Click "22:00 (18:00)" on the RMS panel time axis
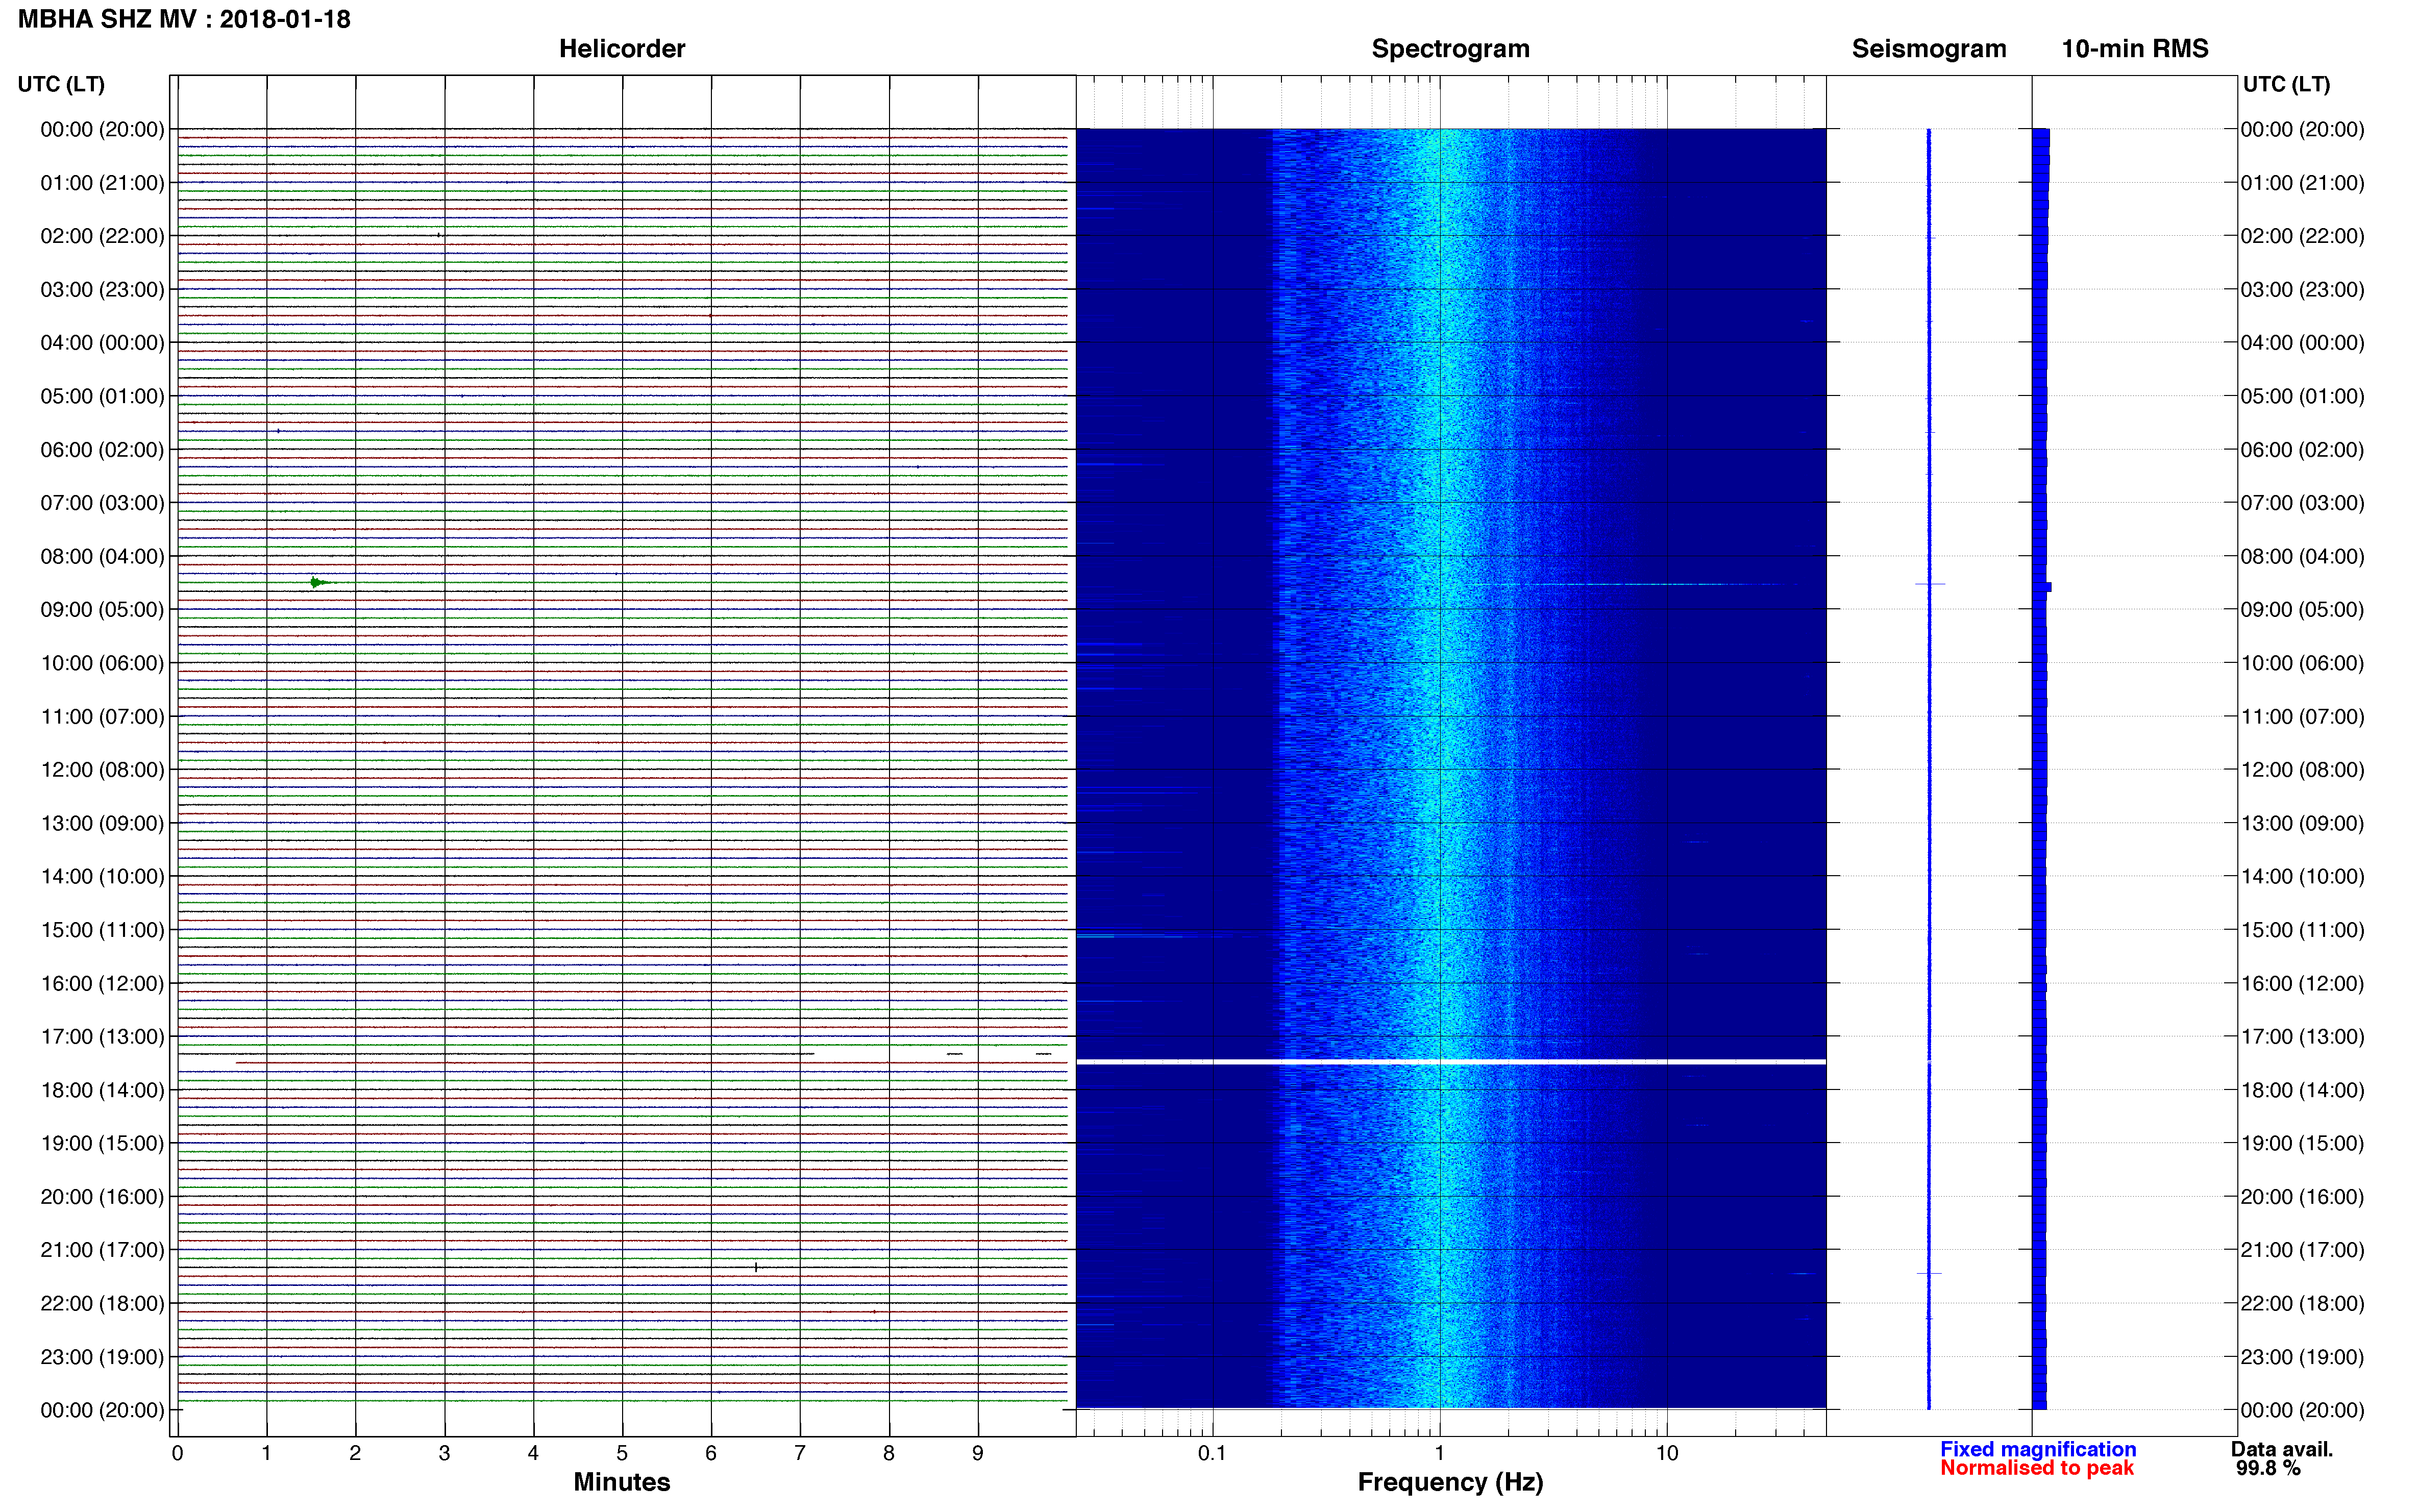 2302,1303
